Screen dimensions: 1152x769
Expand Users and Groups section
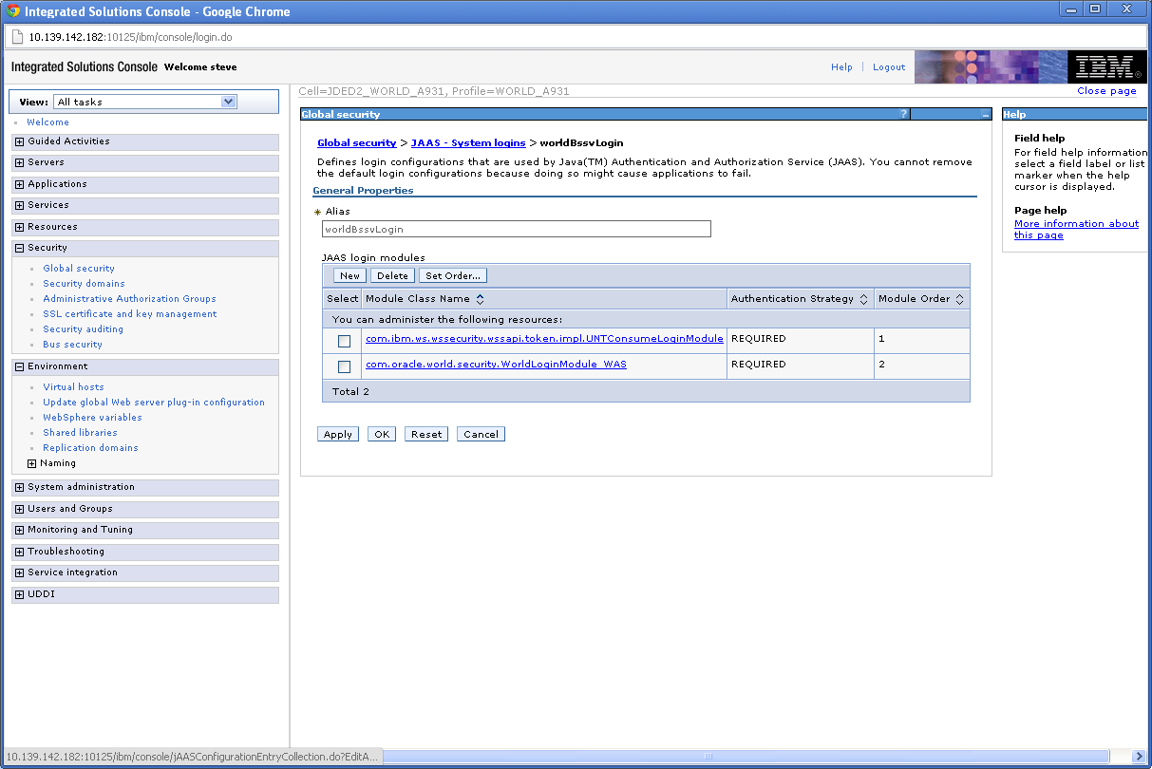pyautogui.click(x=19, y=509)
